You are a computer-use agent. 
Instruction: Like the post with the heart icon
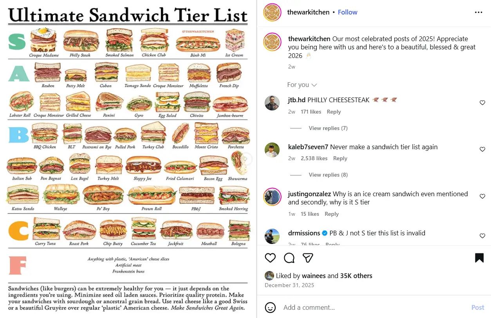point(270,258)
